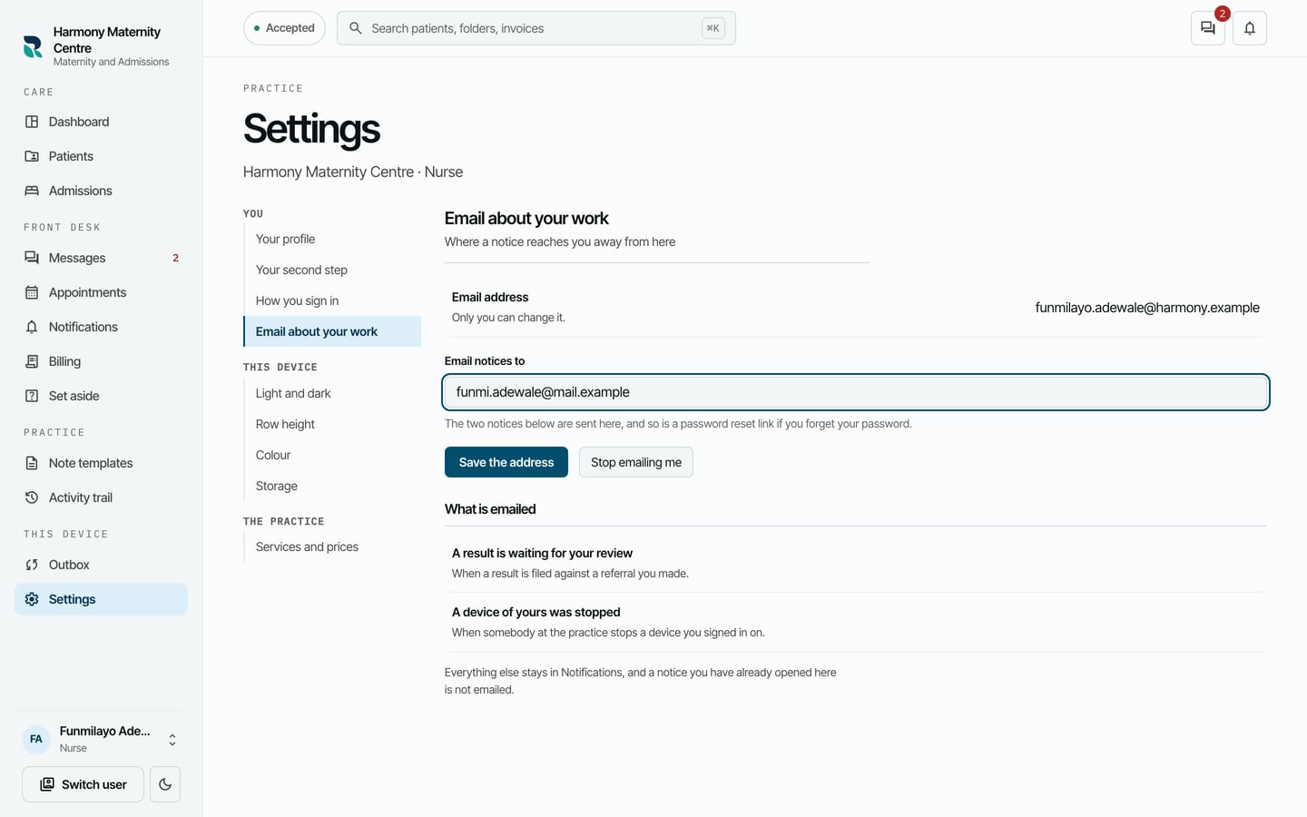Click the password reset helper text under field
This screenshot has height=817, width=1307.
(678, 424)
